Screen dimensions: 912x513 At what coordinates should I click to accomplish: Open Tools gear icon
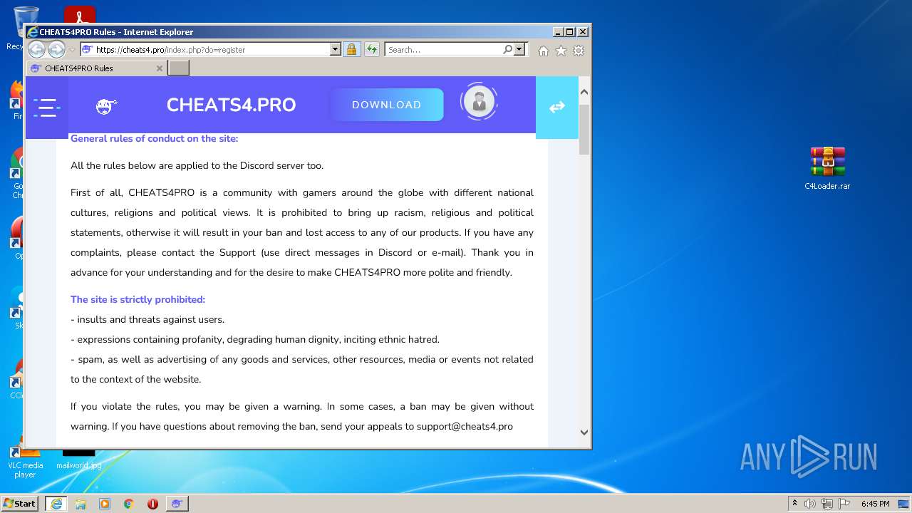pos(579,51)
